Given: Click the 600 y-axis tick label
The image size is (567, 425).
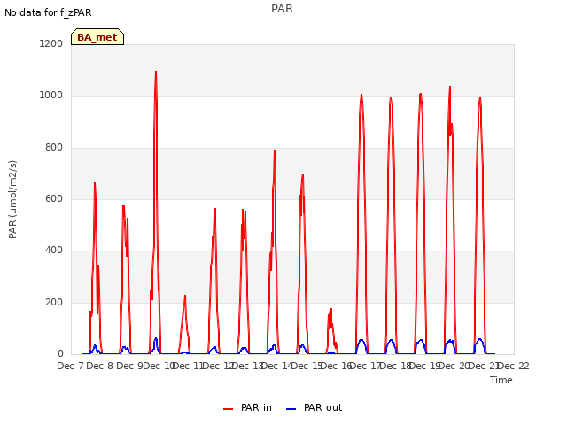Looking at the screenshot, I should coord(54,198).
